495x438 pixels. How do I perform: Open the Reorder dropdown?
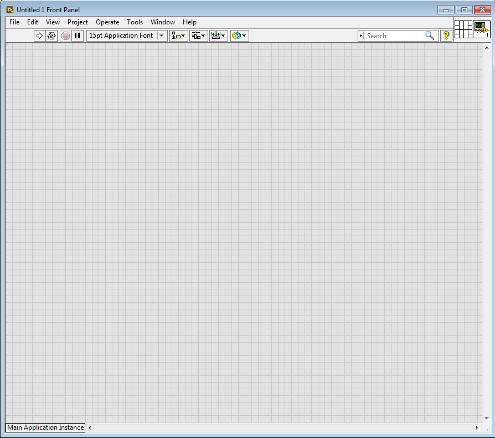240,35
